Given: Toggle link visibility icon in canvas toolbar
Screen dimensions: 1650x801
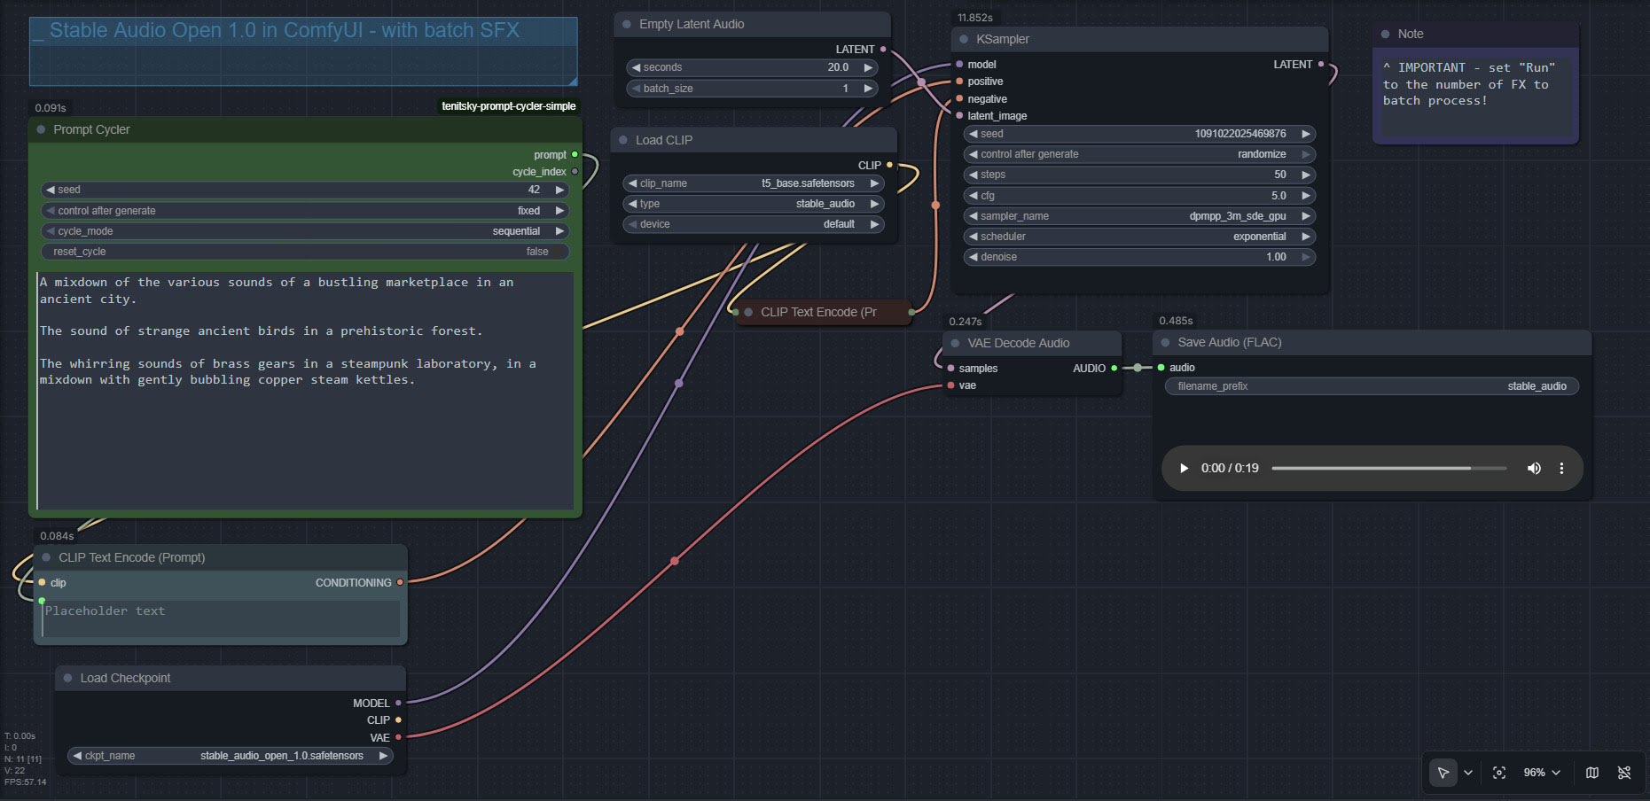Looking at the screenshot, I should [x=1624, y=773].
